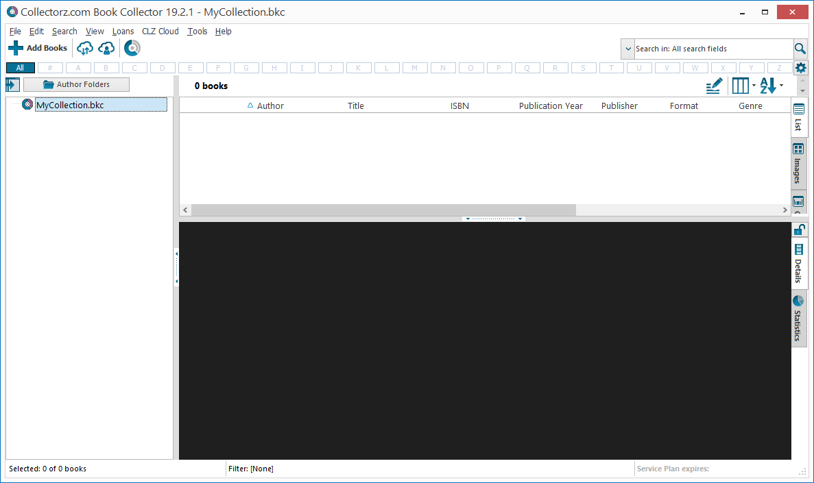Open the Loans menu
The width and height of the screenshot is (814, 483).
point(123,32)
